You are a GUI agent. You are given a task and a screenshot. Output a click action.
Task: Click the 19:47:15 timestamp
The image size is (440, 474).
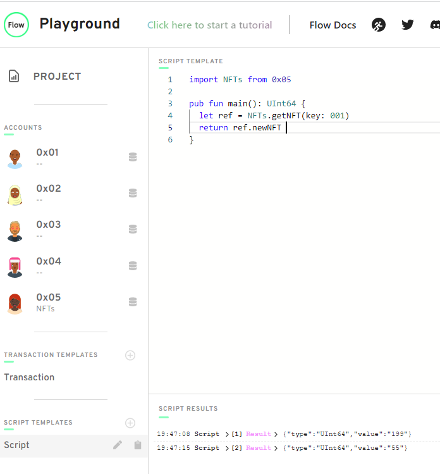pos(173,448)
